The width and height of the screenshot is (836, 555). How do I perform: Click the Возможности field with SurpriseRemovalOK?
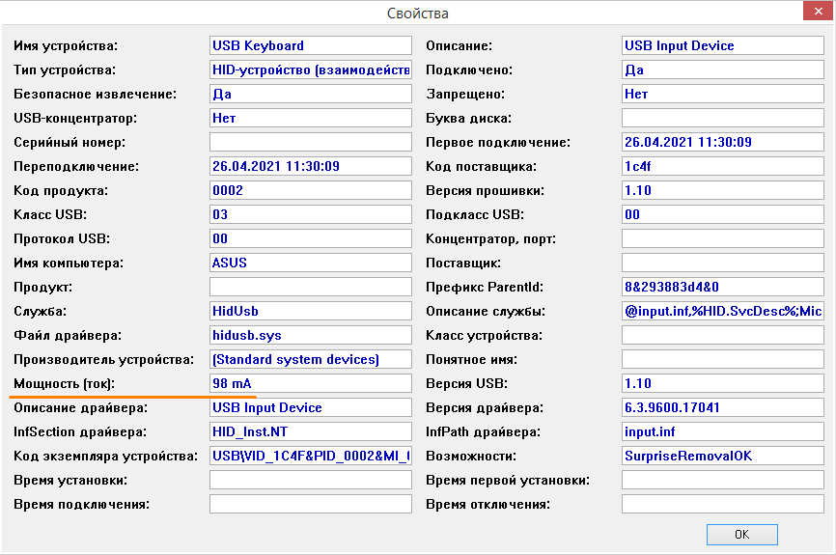722,456
